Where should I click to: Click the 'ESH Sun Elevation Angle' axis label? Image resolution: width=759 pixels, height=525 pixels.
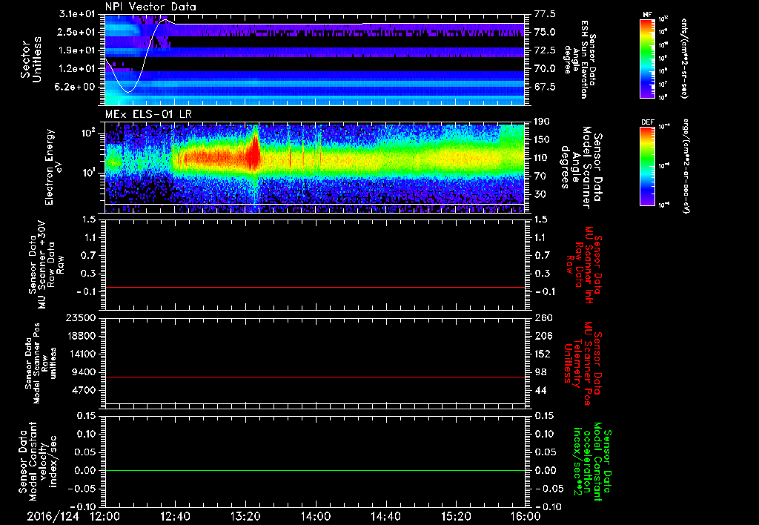click(x=580, y=59)
